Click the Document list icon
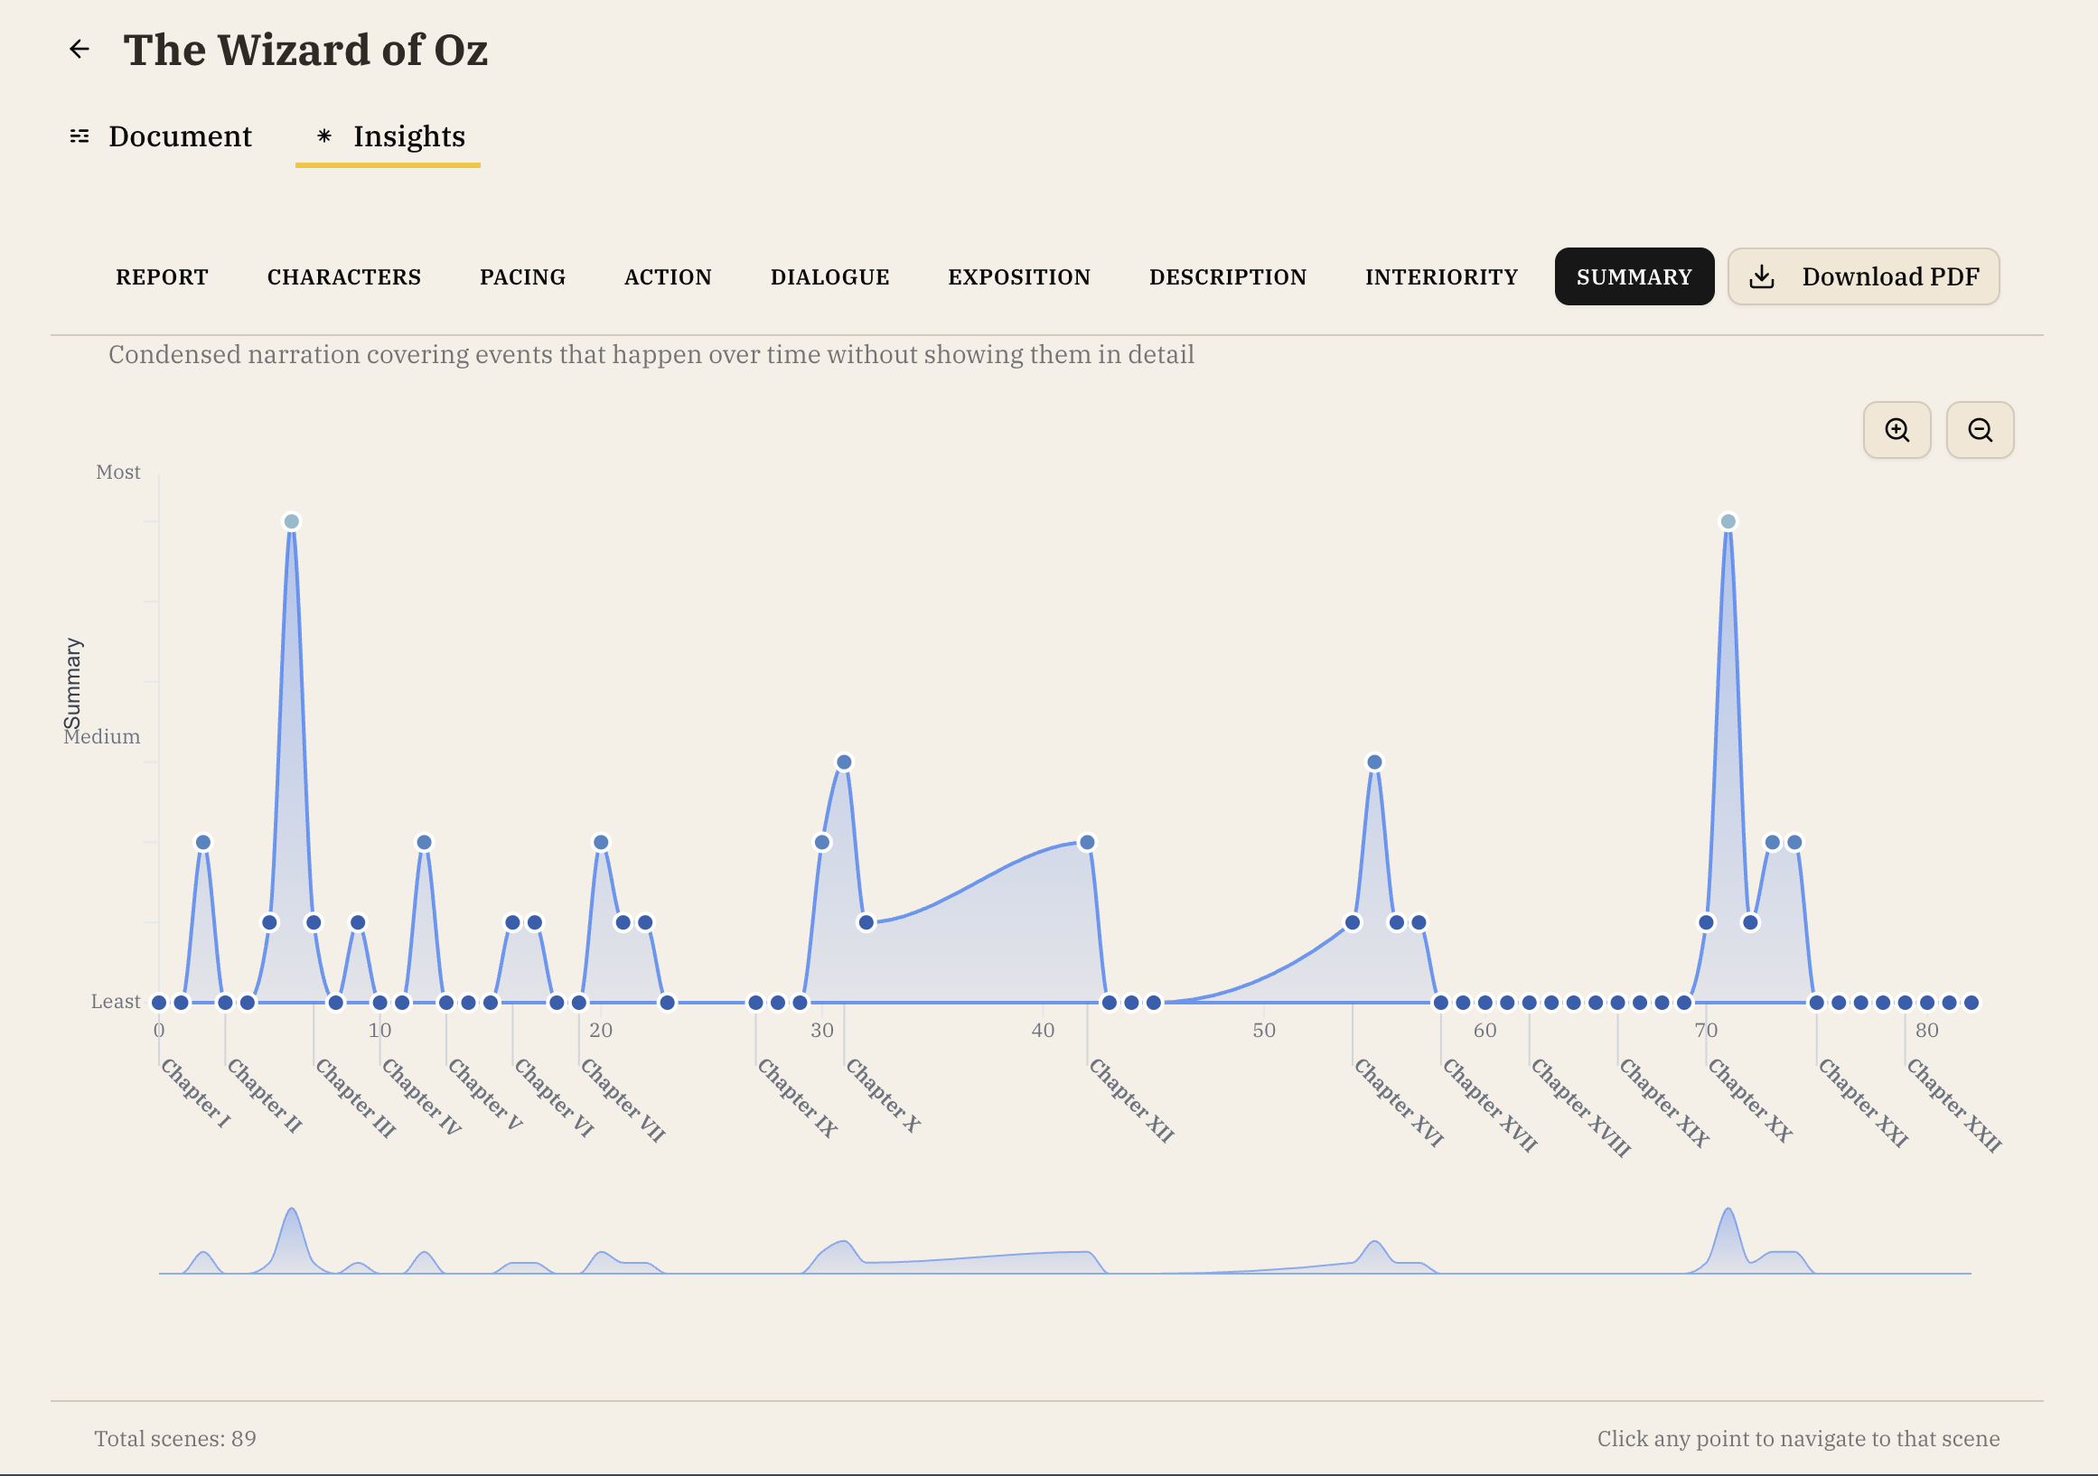This screenshot has height=1476, width=2098. click(80, 136)
